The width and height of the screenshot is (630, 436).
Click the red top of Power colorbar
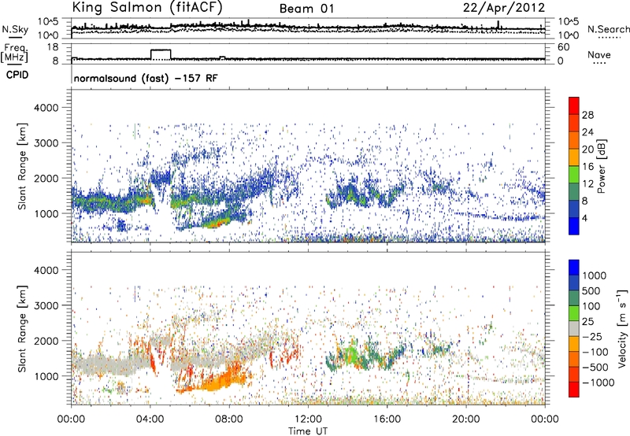coord(574,105)
